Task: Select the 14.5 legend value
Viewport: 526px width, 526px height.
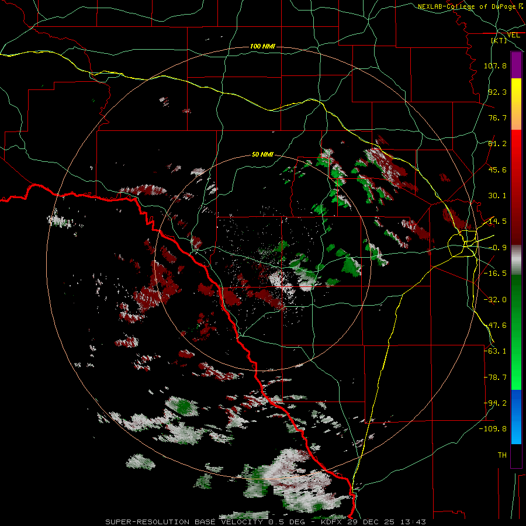Action: click(x=497, y=222)
